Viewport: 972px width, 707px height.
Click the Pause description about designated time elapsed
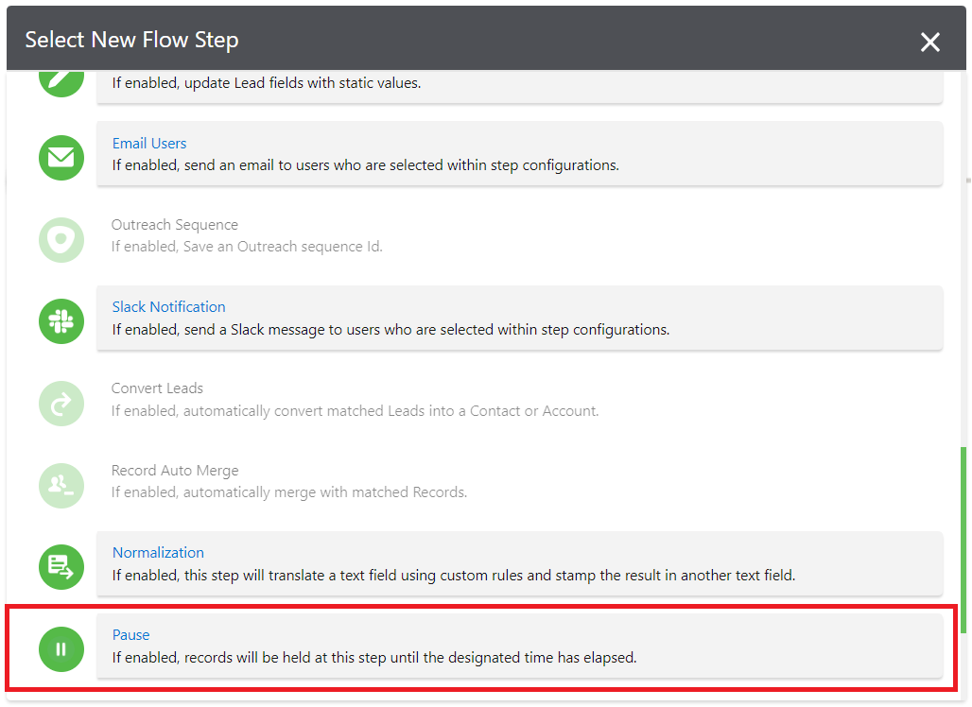[x=373, y=657]
